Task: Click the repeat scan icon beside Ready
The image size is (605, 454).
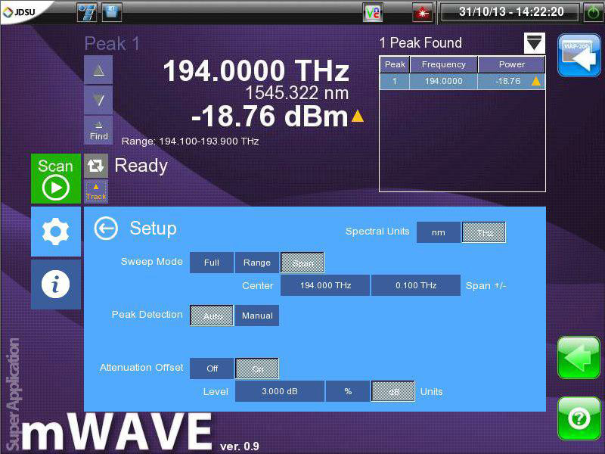Action: (x=96, y=166)
